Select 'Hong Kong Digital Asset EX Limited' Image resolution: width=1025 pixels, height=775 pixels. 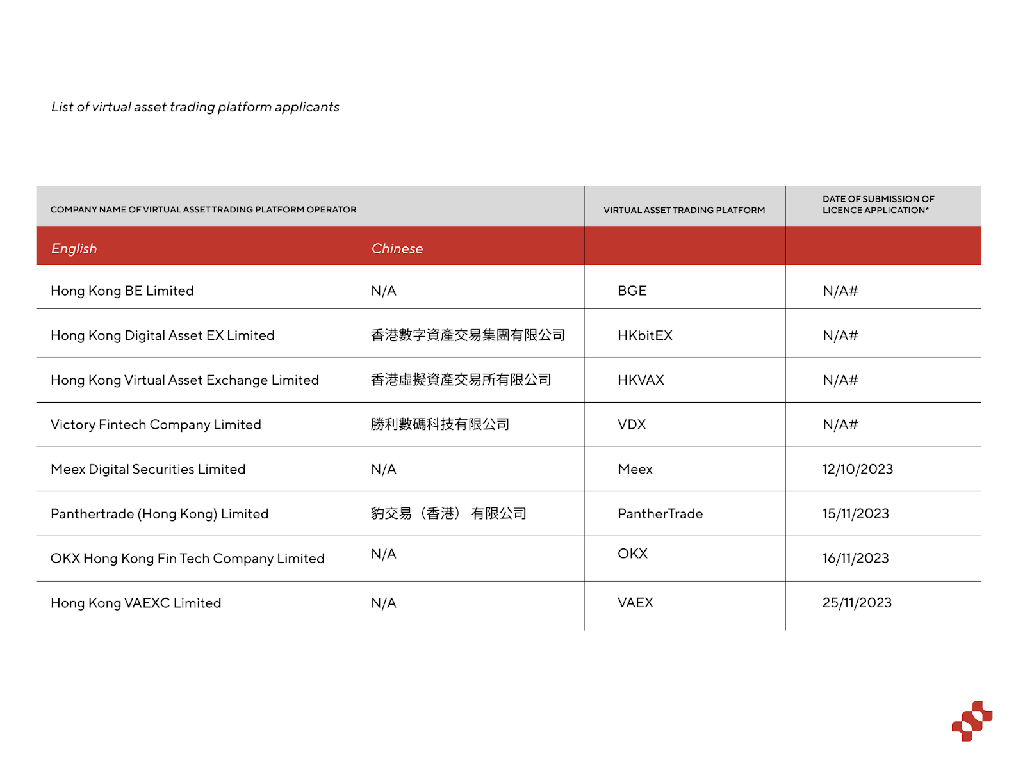(163, 335)
